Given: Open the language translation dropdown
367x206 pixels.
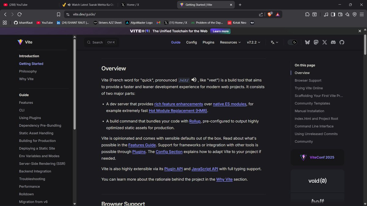Looking at the screenshot, I should (274, 42).
